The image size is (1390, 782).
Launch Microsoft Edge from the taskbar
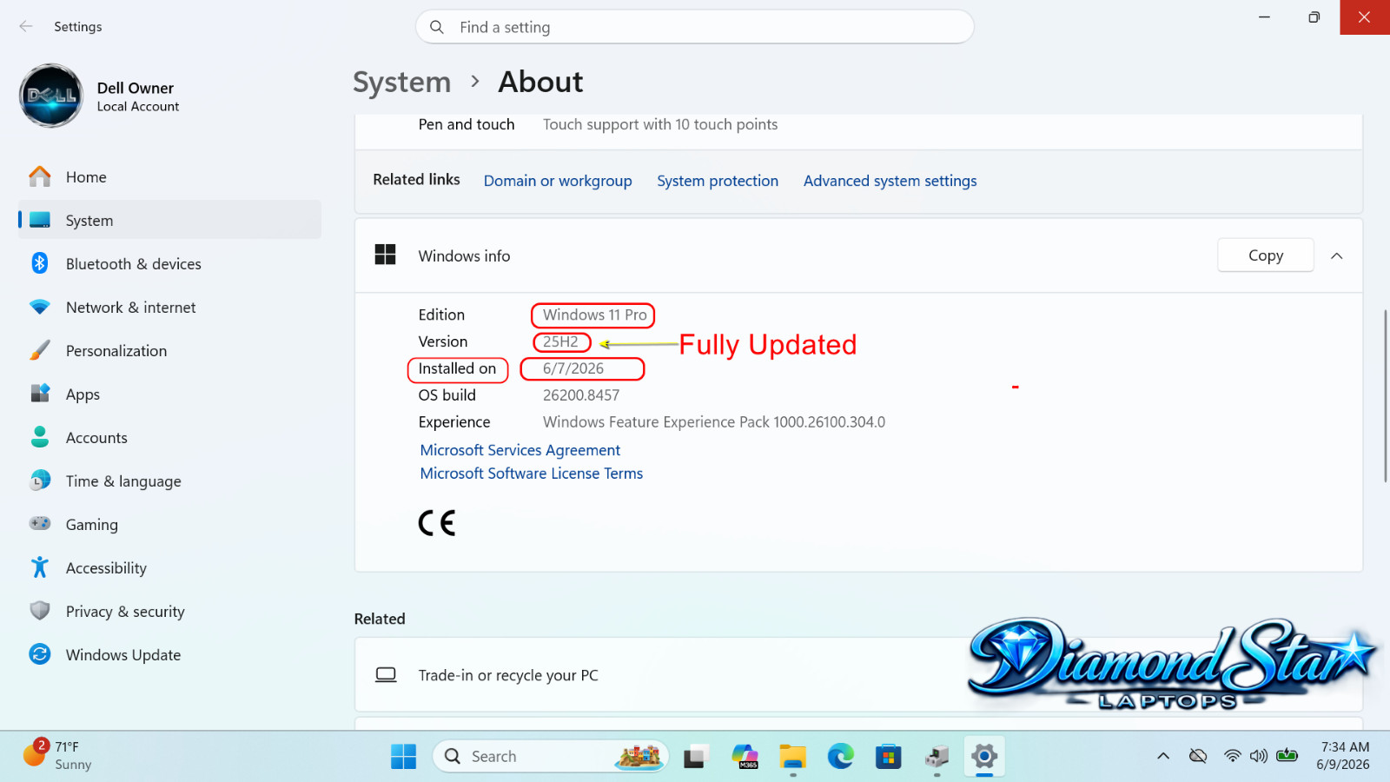[841, 757]
